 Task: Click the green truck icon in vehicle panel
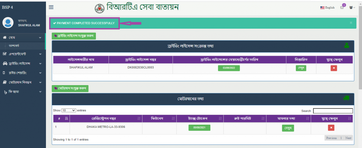[x=347, y=98]
